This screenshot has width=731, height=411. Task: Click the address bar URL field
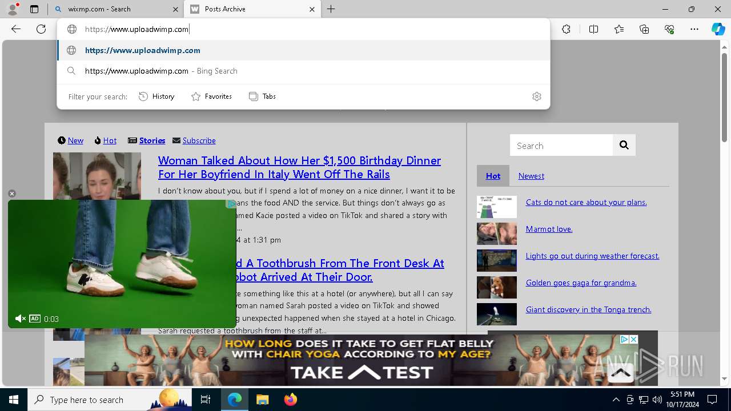303,29
